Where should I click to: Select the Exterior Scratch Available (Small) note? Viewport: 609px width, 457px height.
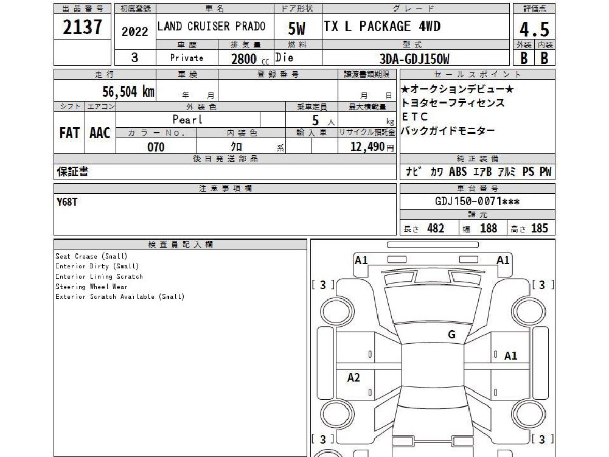click(x=120, y=296)
